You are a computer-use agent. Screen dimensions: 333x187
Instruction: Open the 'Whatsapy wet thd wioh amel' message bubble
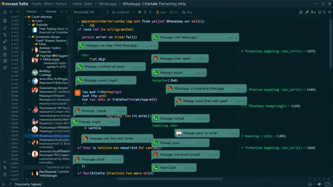point(117,139)
